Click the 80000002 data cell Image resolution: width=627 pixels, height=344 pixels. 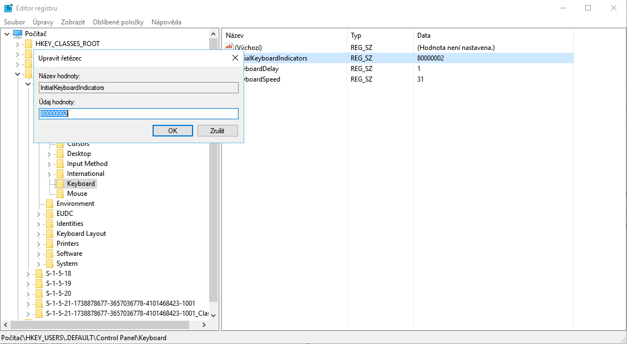(x=430, y=58)
